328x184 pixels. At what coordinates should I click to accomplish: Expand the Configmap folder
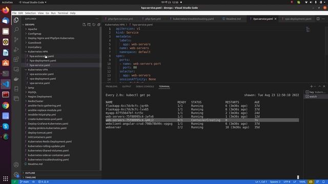coord(34,34)
